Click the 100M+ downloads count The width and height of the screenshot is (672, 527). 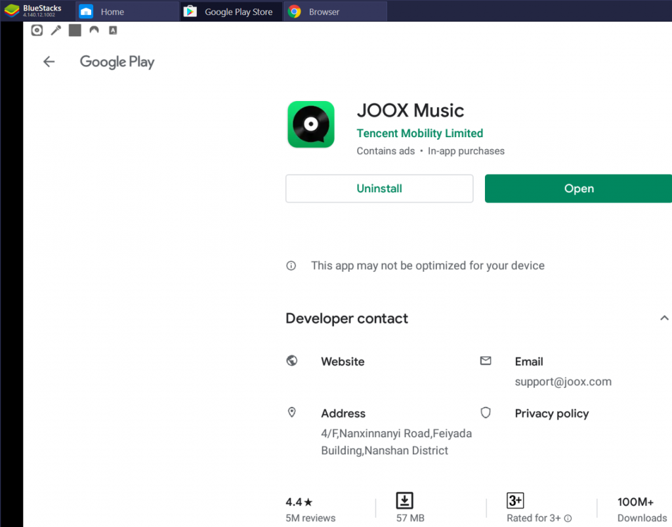click(635, 501)
